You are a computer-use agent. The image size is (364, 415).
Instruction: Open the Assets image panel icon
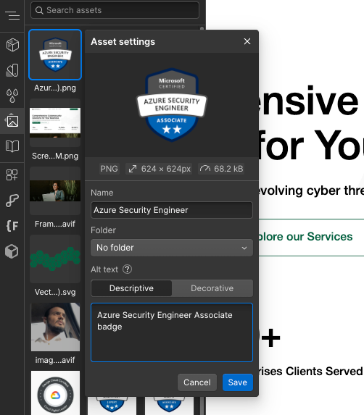tap(12, 121)
